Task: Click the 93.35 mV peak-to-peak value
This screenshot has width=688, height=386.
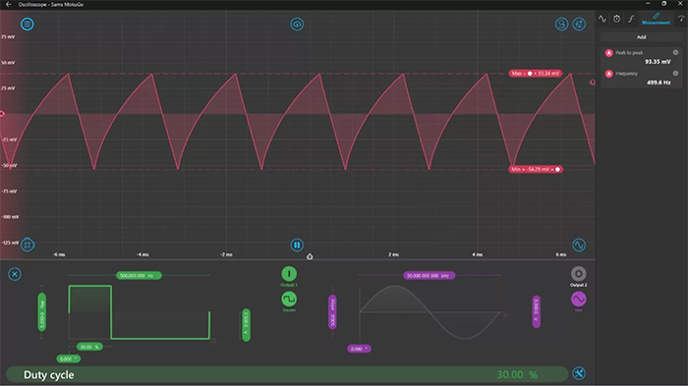Action: [658, 62]
